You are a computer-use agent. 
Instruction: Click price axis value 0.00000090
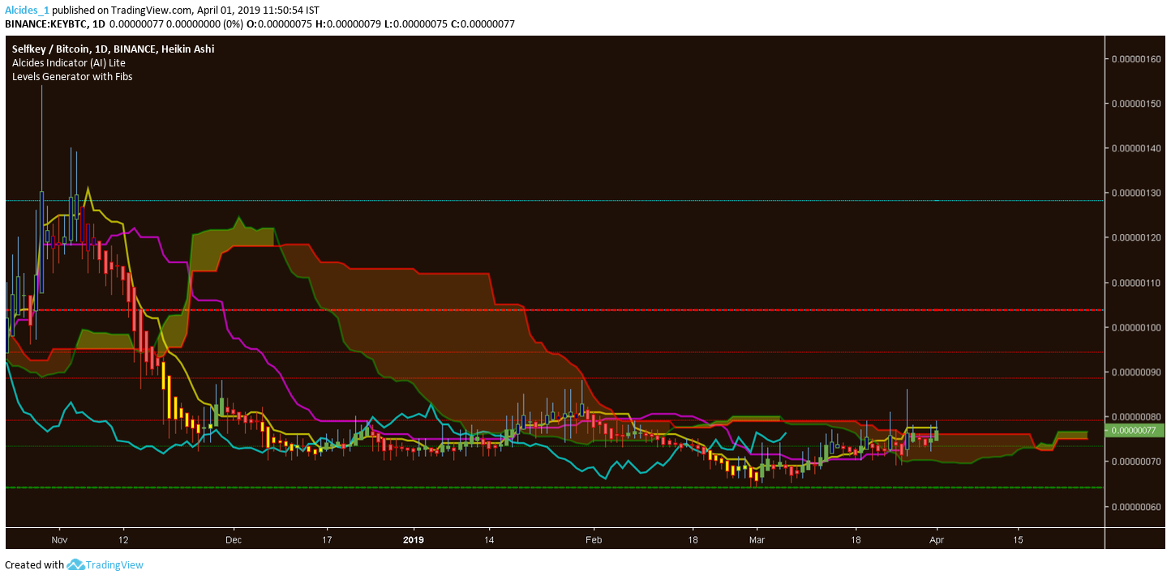(1135, 372)
